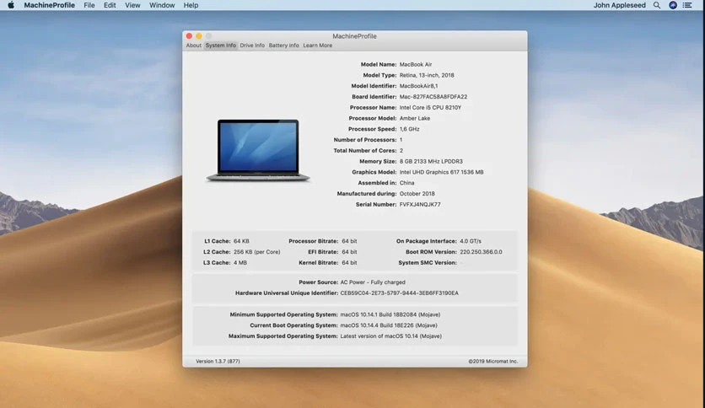Open the View menu

132,5
